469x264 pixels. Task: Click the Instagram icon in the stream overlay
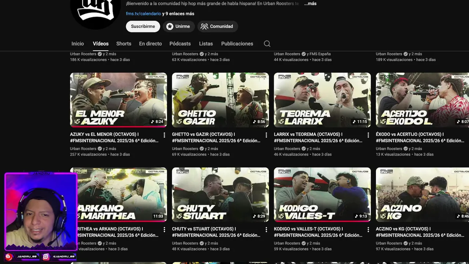point(46,257)
